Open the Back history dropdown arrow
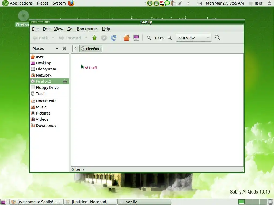The height and width of the screenshot is (205, 274). (x=53, y=38)
